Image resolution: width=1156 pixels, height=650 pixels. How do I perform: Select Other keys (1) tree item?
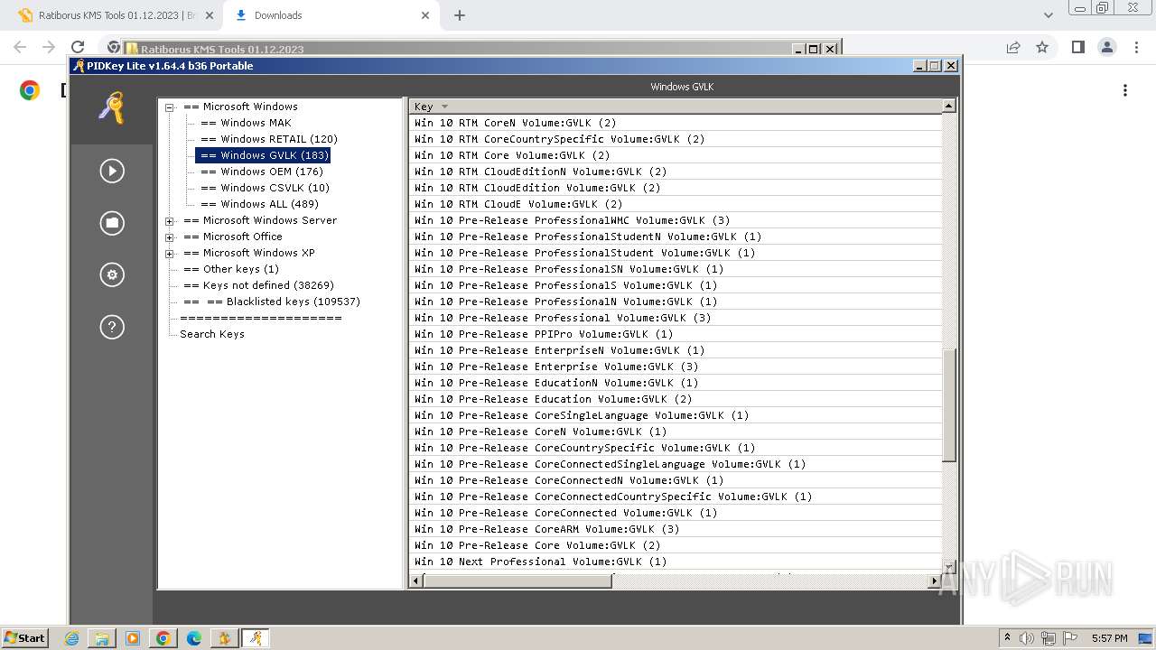(230, 269)
